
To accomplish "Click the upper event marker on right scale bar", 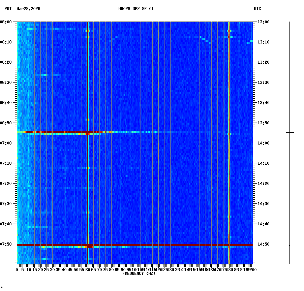I will click(289, 132).
